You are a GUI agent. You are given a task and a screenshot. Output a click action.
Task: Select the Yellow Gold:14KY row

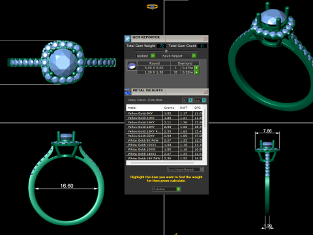[164, 122]
